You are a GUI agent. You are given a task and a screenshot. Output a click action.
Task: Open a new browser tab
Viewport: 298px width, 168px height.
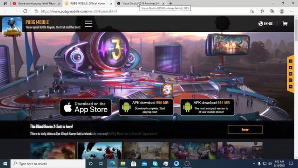tap(170, 3)
